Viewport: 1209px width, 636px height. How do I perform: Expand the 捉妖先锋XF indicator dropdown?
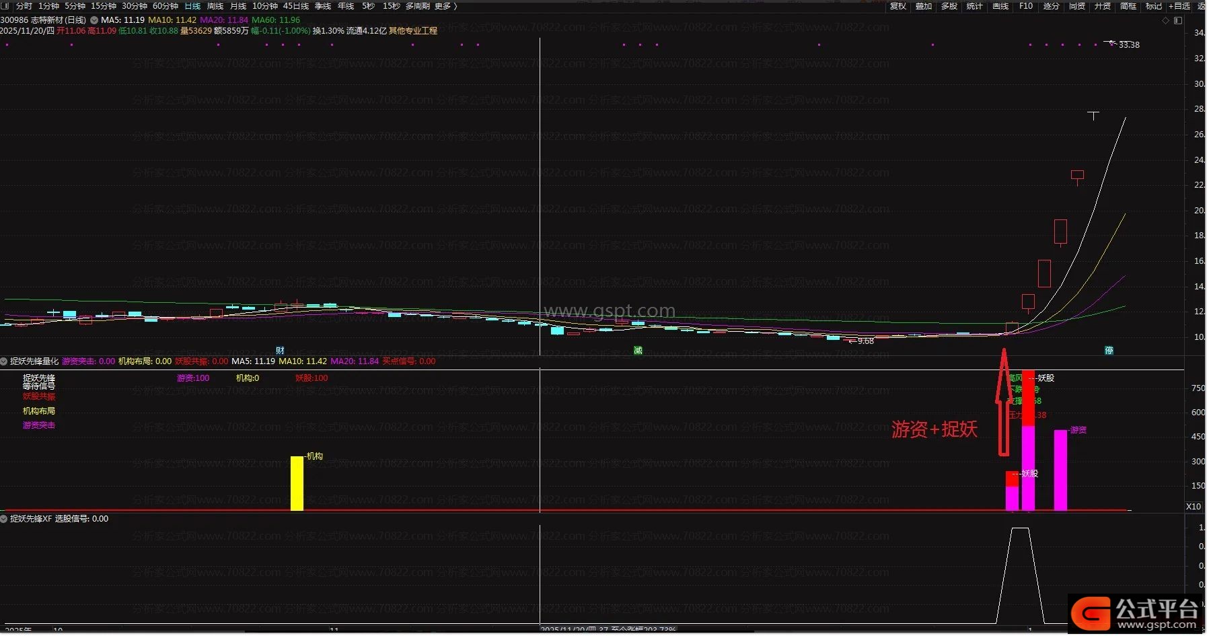[4, 519]
